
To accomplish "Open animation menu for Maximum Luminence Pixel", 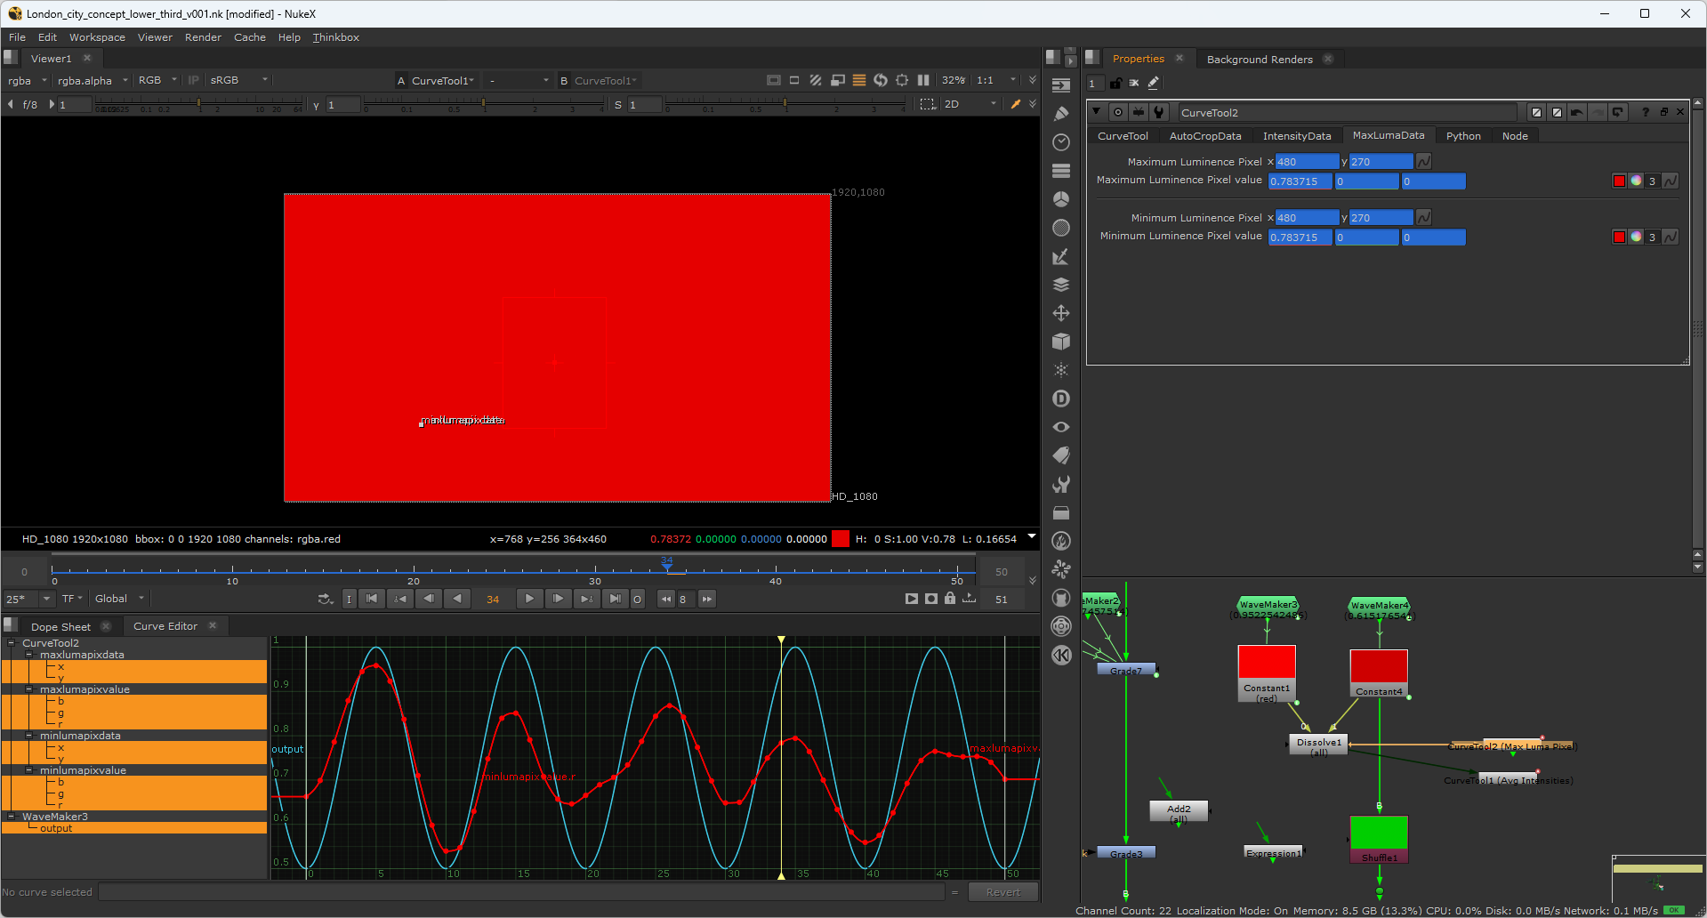I will point(1424,162).
